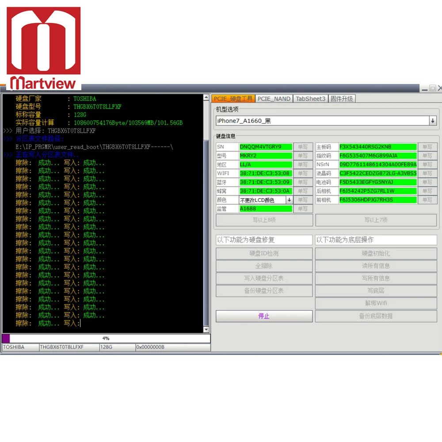Click 单写 button for SN row
Viewport: 442px width, 442px height.
(303, 147)
